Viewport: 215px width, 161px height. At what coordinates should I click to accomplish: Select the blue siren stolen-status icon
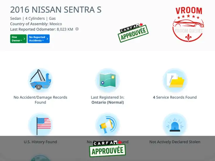(175, 125)
